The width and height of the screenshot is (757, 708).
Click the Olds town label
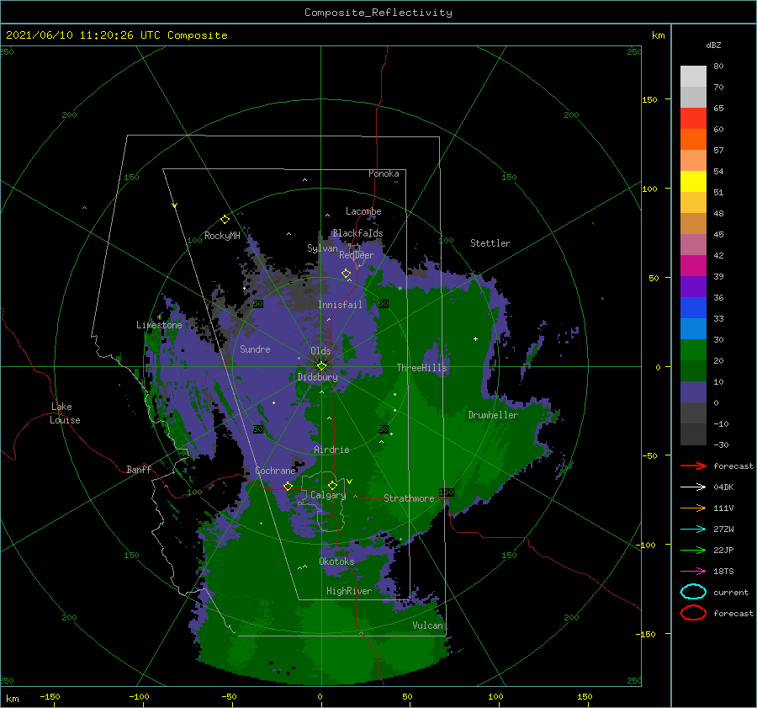point(320,351)
